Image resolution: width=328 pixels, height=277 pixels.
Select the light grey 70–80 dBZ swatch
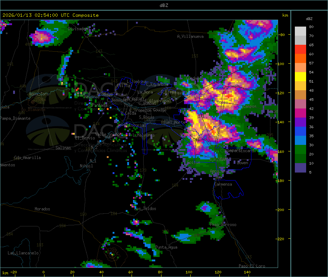[300, 31]
